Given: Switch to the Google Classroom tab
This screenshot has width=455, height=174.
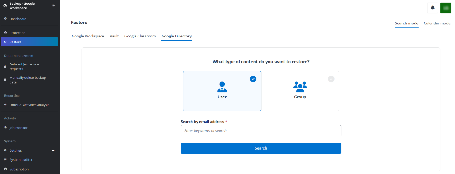Looking at the screenshot, I should 140,36.
